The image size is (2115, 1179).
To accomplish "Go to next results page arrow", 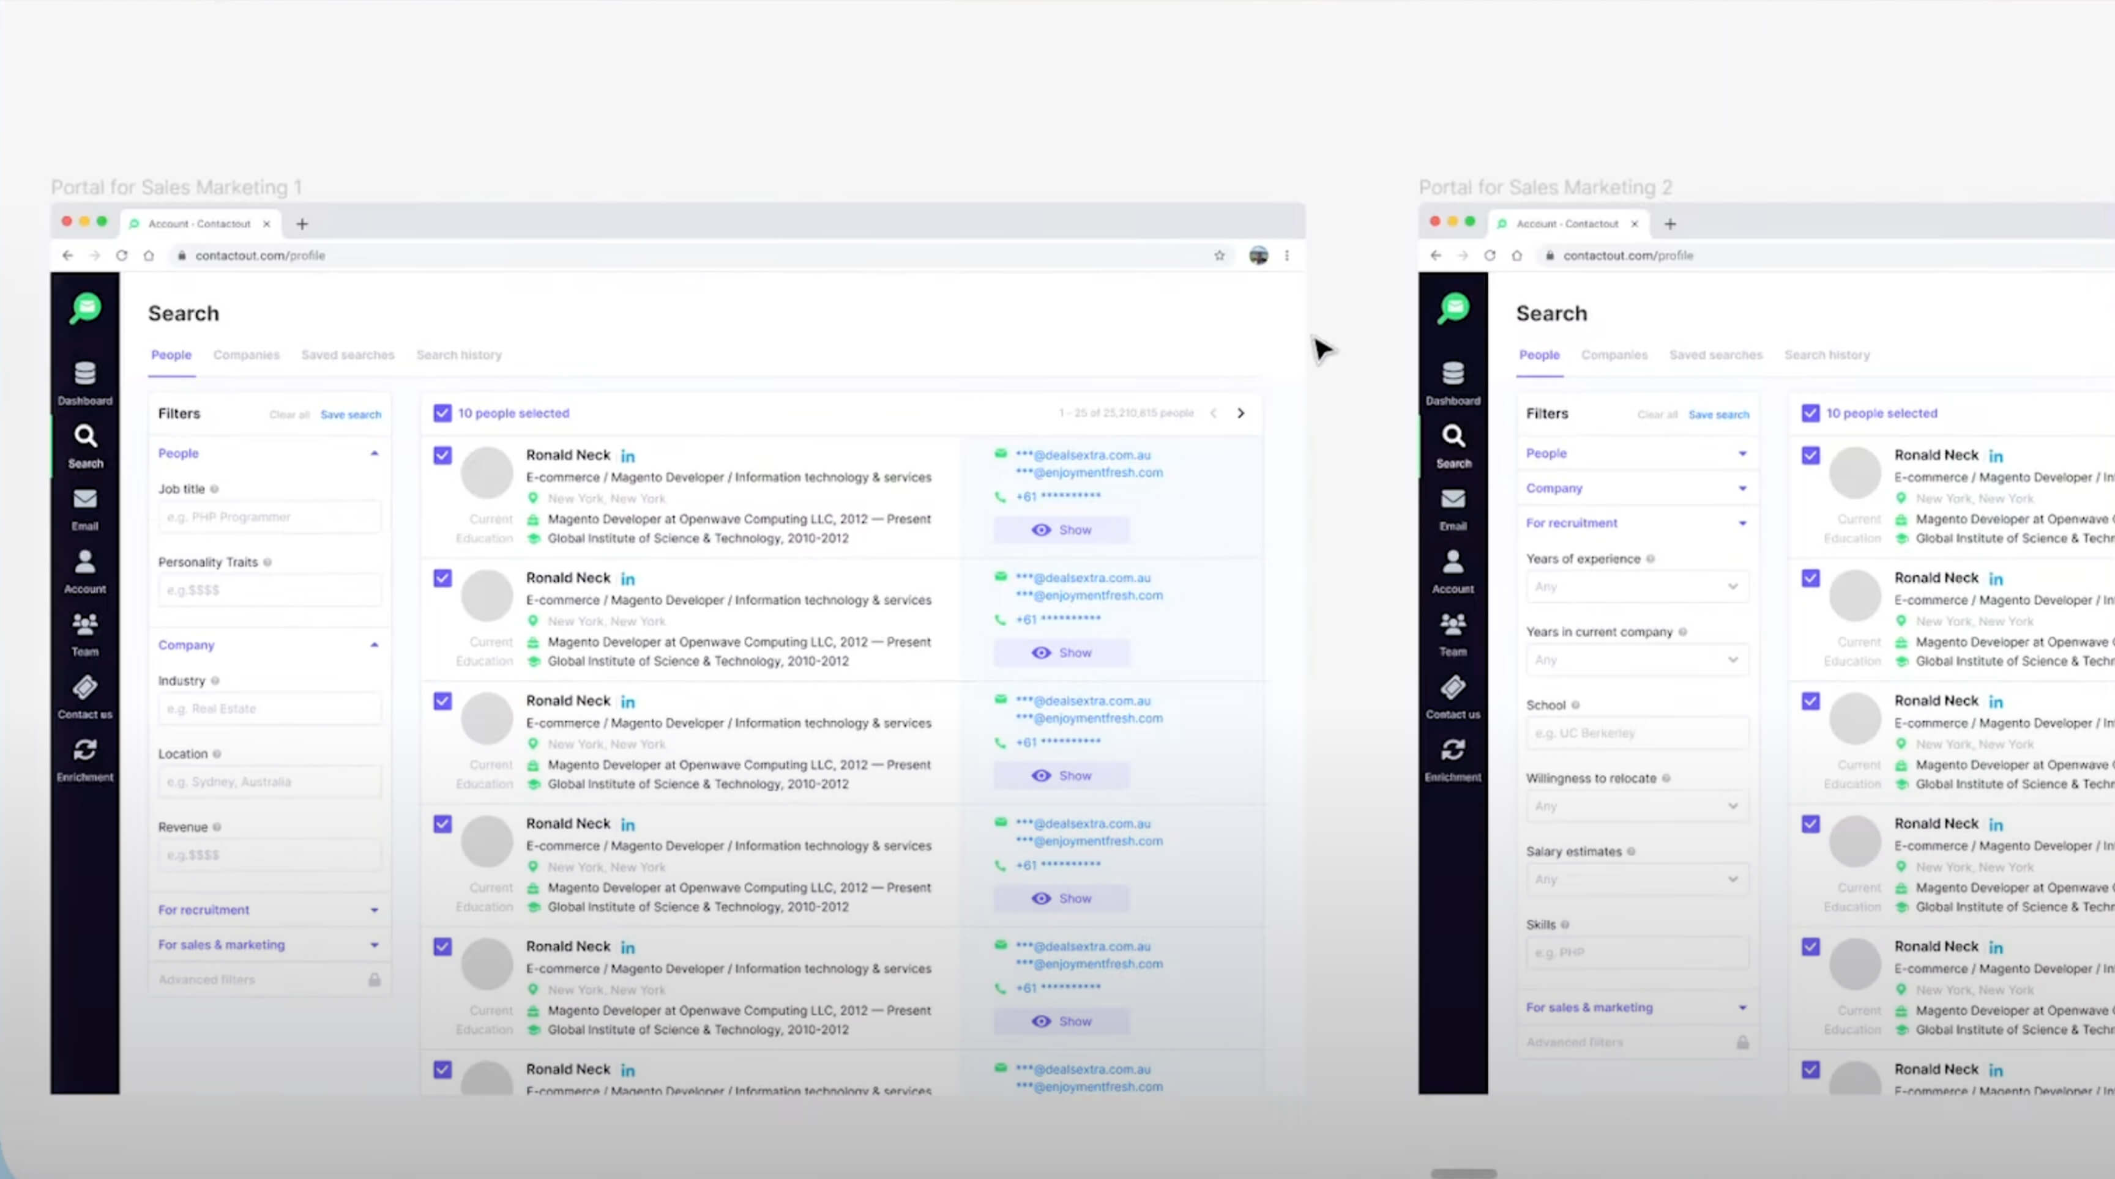I will (x=1240, y=413).
